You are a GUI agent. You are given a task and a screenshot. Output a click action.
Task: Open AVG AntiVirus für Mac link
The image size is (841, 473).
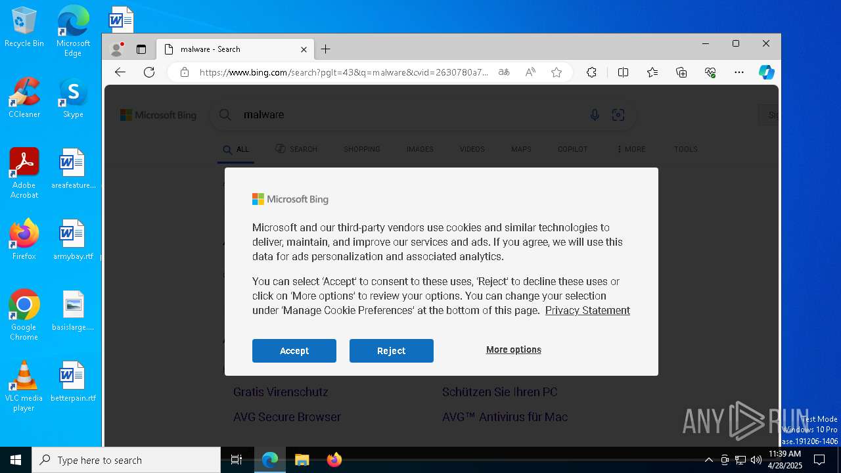[505, 417]
